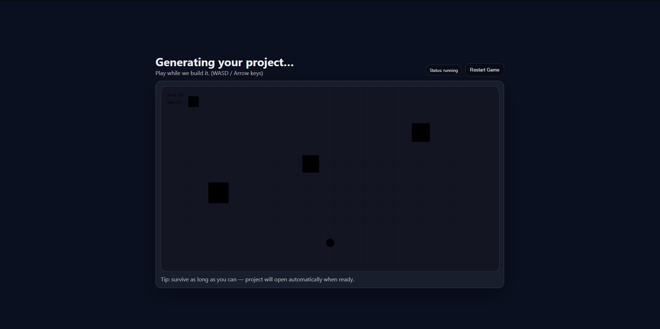Viewport: 660px width, 329px height.
Task: Click the Score: 247 text
Action: (175, 95)
